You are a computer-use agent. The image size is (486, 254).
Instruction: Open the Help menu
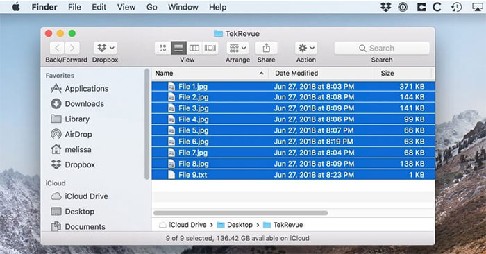217,7
